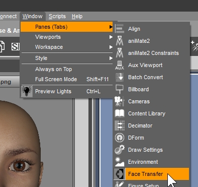Screen dimensions: 198x187
Task: Toggle Full Screen Mode
Action: click(67, 79)
